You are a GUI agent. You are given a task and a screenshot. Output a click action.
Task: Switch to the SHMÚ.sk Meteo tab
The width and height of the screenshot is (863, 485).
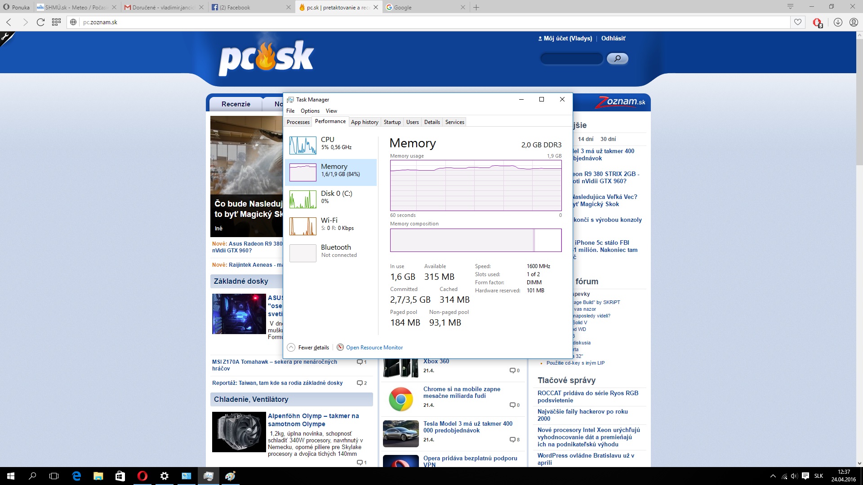(76, 7)
